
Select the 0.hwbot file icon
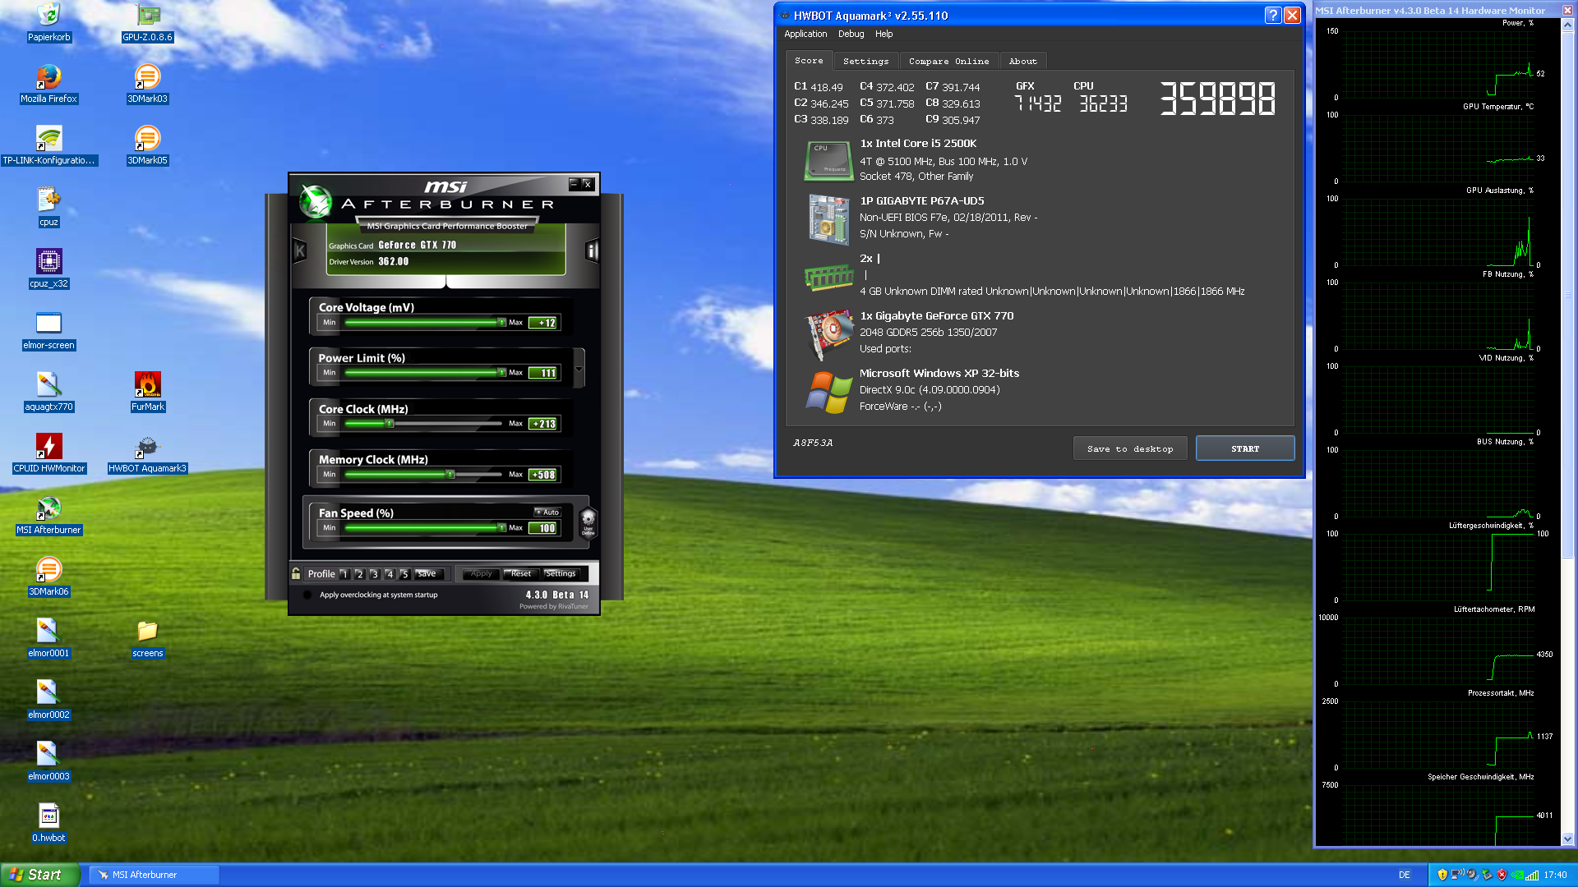pyautogui.click(x=48, y=823)
